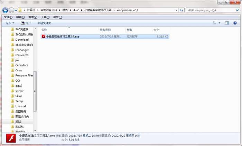Viewport: 242px width, 146px height.
Task: Select 4.22 in the address path
Action: click(76, 10)
